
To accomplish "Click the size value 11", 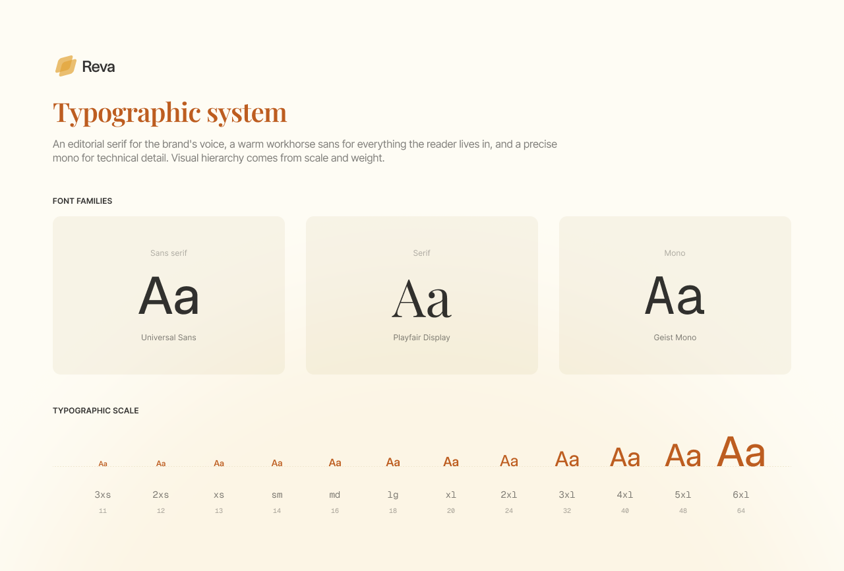I will point(103,511).
